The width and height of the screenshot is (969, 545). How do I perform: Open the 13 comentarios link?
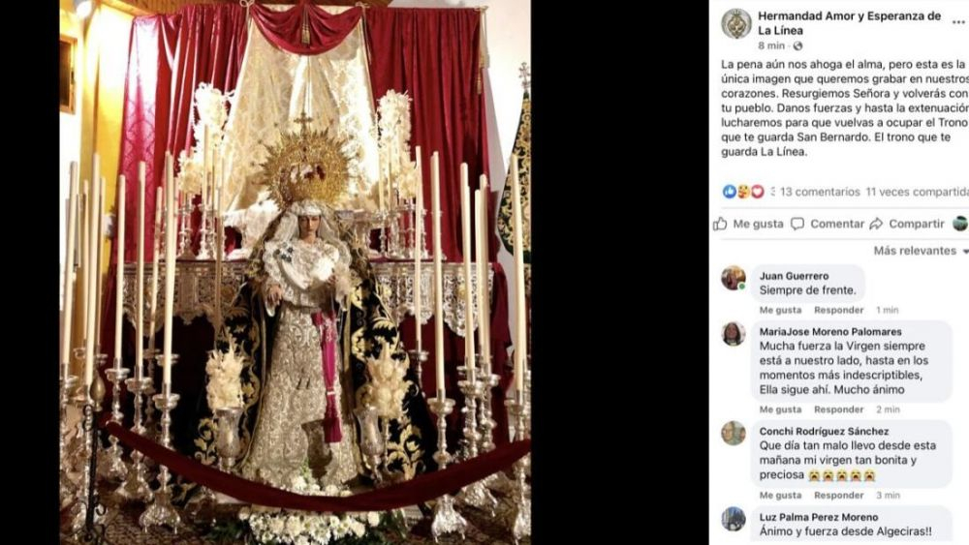click(820, 192)
